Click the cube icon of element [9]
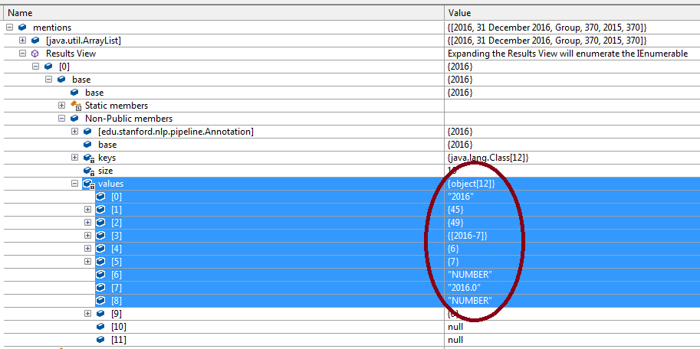Image resolution: width=700 pixels, height=349 pixels. (100, 313)
